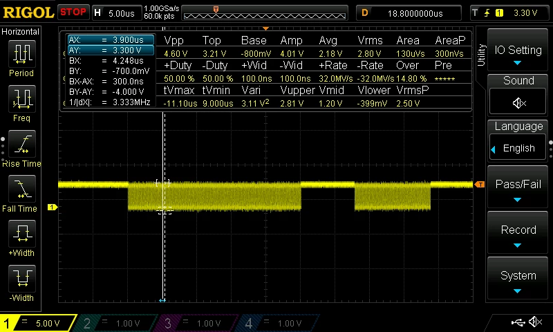This screenshot has height=332, width=553.
Task: Click the sample rate 1.00GSa/s readout
Action: 162,8
